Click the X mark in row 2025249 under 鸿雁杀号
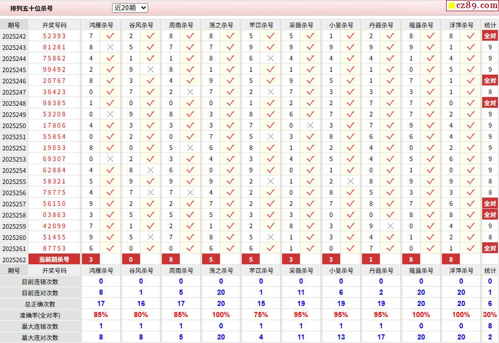Viewport: 499px width, 343px height. (110, 114)
